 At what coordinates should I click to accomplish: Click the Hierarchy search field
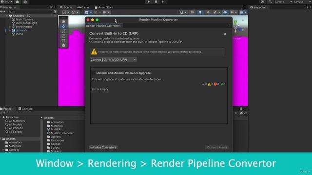click(31, 12)
